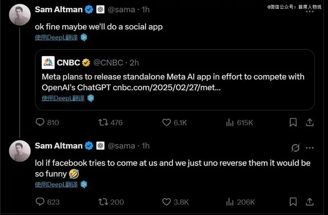View analytics showing 615K views

point(230,123)
